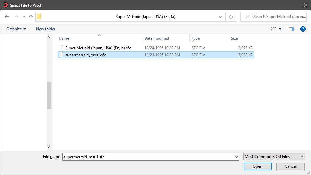311x175 pixels.
Task: Click New folder in the toolbar
Action: pyautogui.click(x=46, y=29)
